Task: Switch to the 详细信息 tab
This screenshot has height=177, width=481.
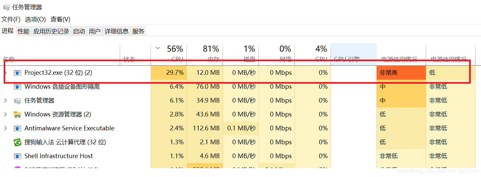Action: [117, 31]
